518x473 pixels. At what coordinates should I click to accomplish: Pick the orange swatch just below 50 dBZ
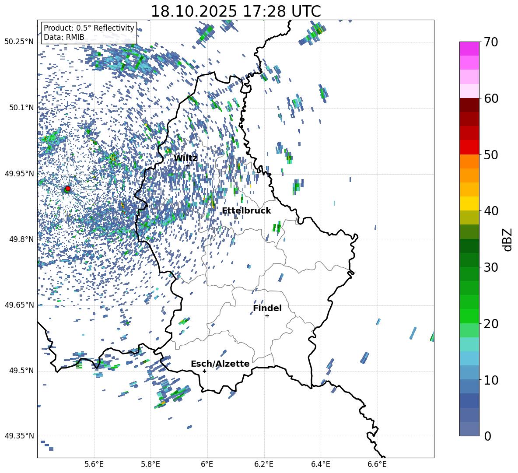coord(469,161)
